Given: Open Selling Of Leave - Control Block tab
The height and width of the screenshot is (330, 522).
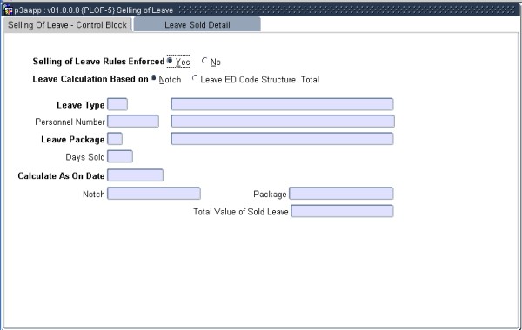Looking at the screenshot, I should tap(68, 25).
